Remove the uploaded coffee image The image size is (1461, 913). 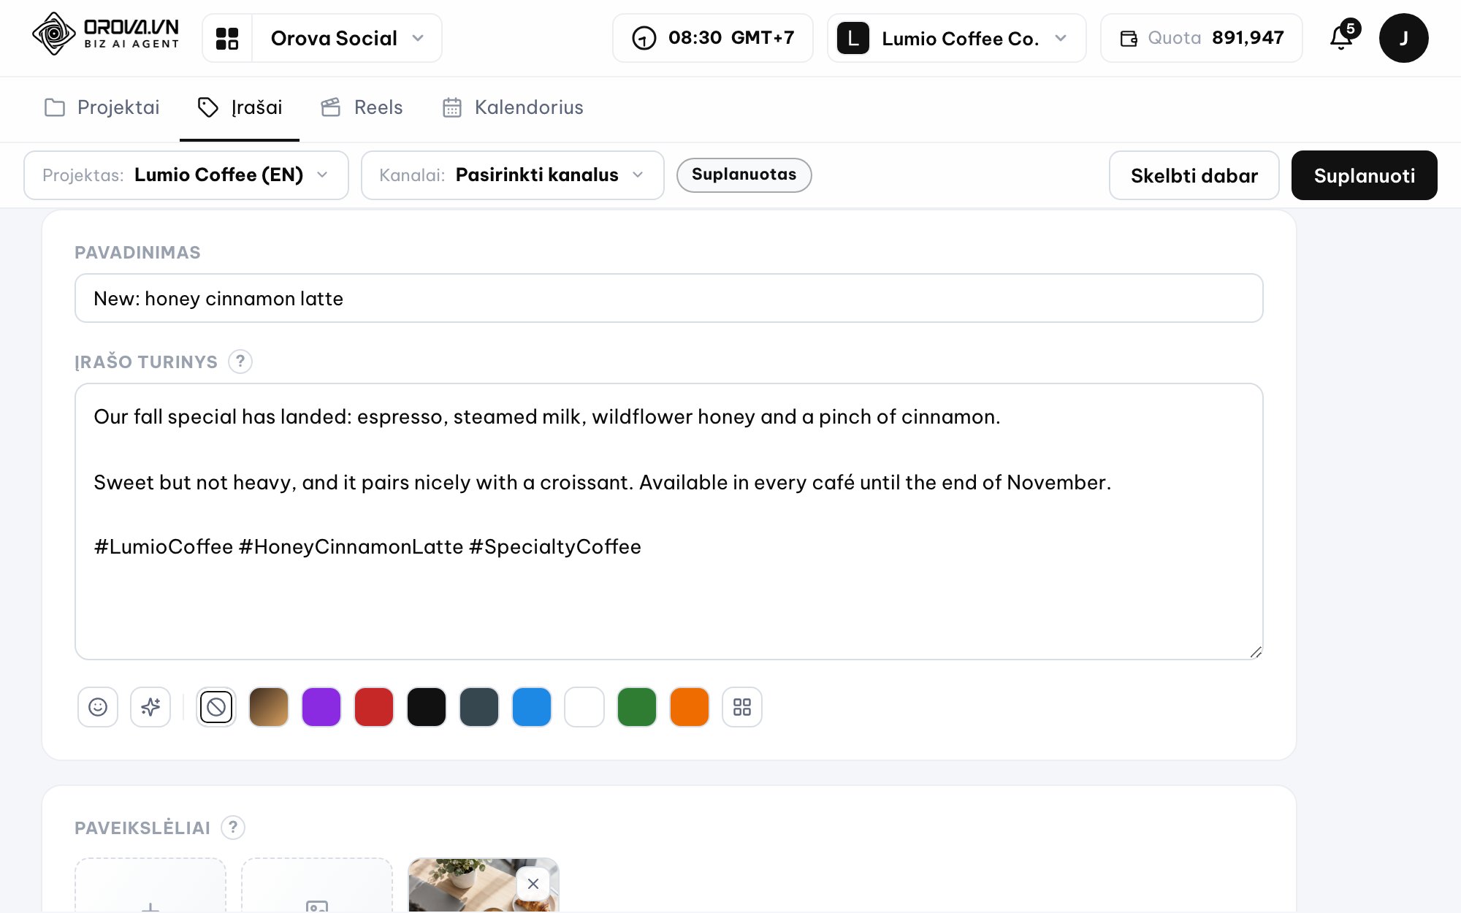533,884
